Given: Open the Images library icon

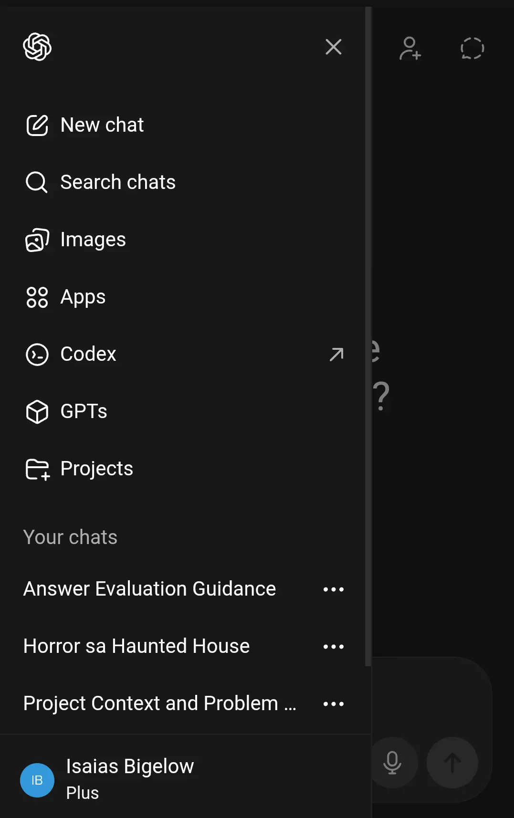Looking at the screenshot, I should tap(37, 240).
